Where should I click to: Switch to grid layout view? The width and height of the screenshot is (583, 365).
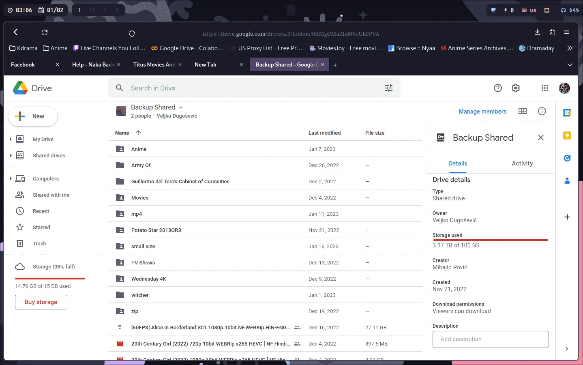523,111
